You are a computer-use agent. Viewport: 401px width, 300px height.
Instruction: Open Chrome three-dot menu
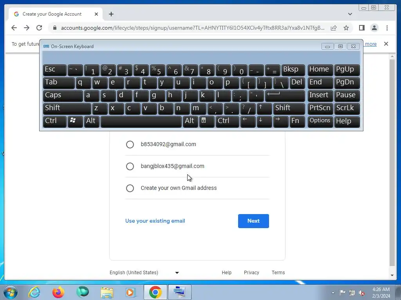(387, 28)
